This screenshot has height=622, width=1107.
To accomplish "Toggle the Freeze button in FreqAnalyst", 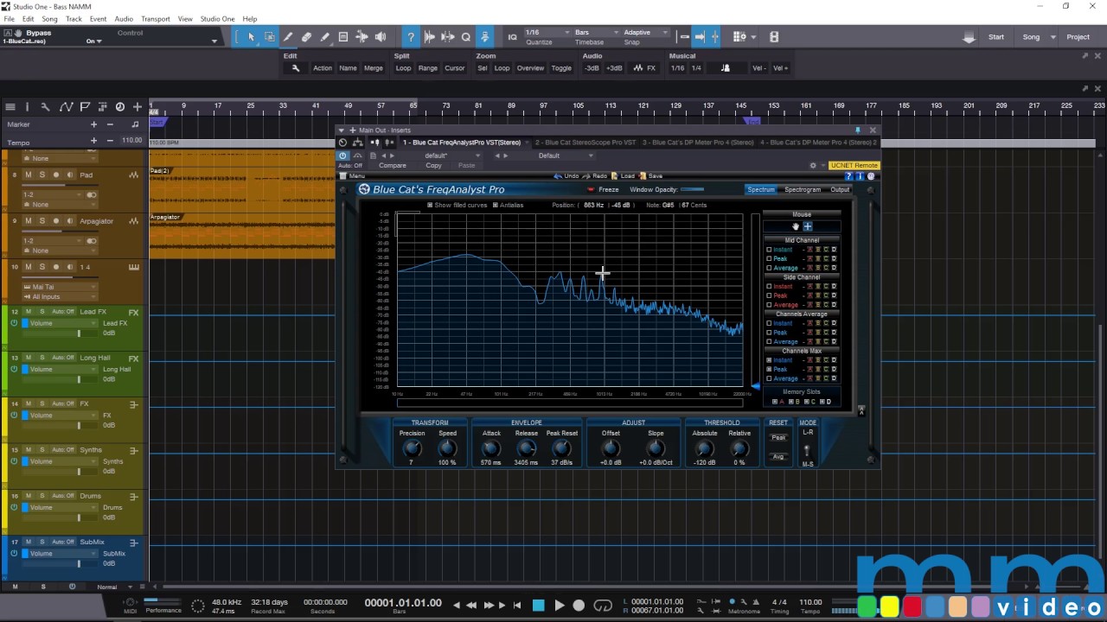I will click(604, 190).
